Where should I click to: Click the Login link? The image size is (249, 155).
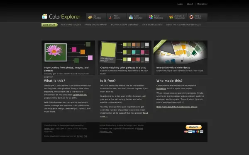[x=180, y=4]
